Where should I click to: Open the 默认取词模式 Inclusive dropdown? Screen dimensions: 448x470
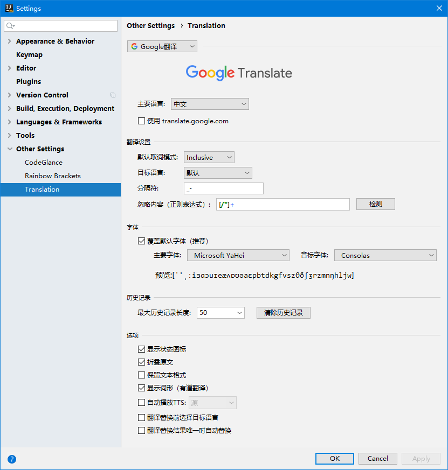click(x=209, y=157)
